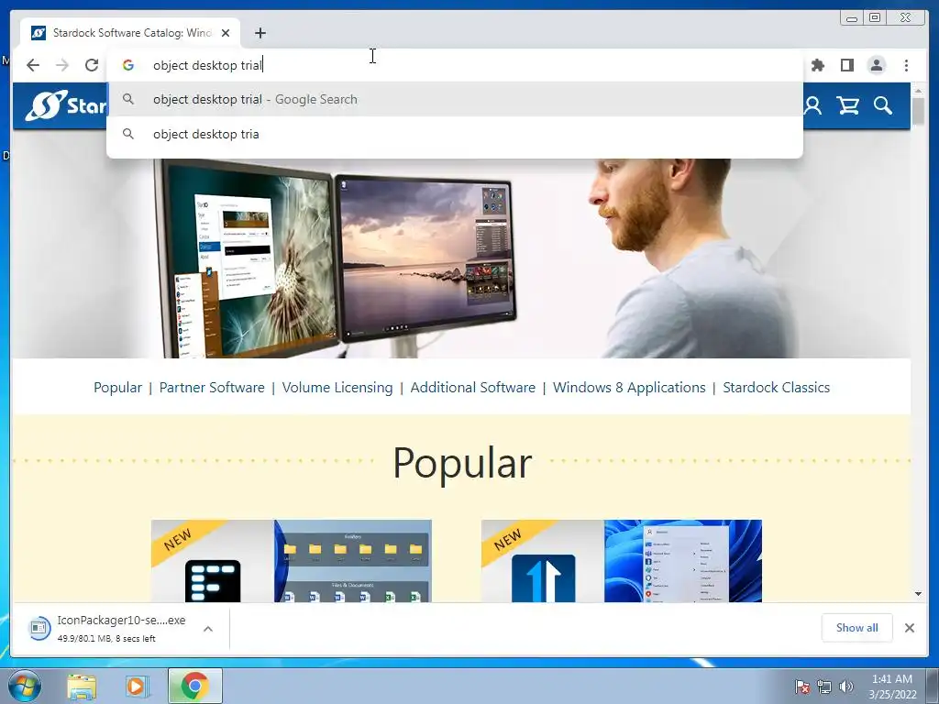This screenshot has width=939, height=704.
Task: Open the first NEW product thumbnail with folders
Action: click(x=291, y=561)
